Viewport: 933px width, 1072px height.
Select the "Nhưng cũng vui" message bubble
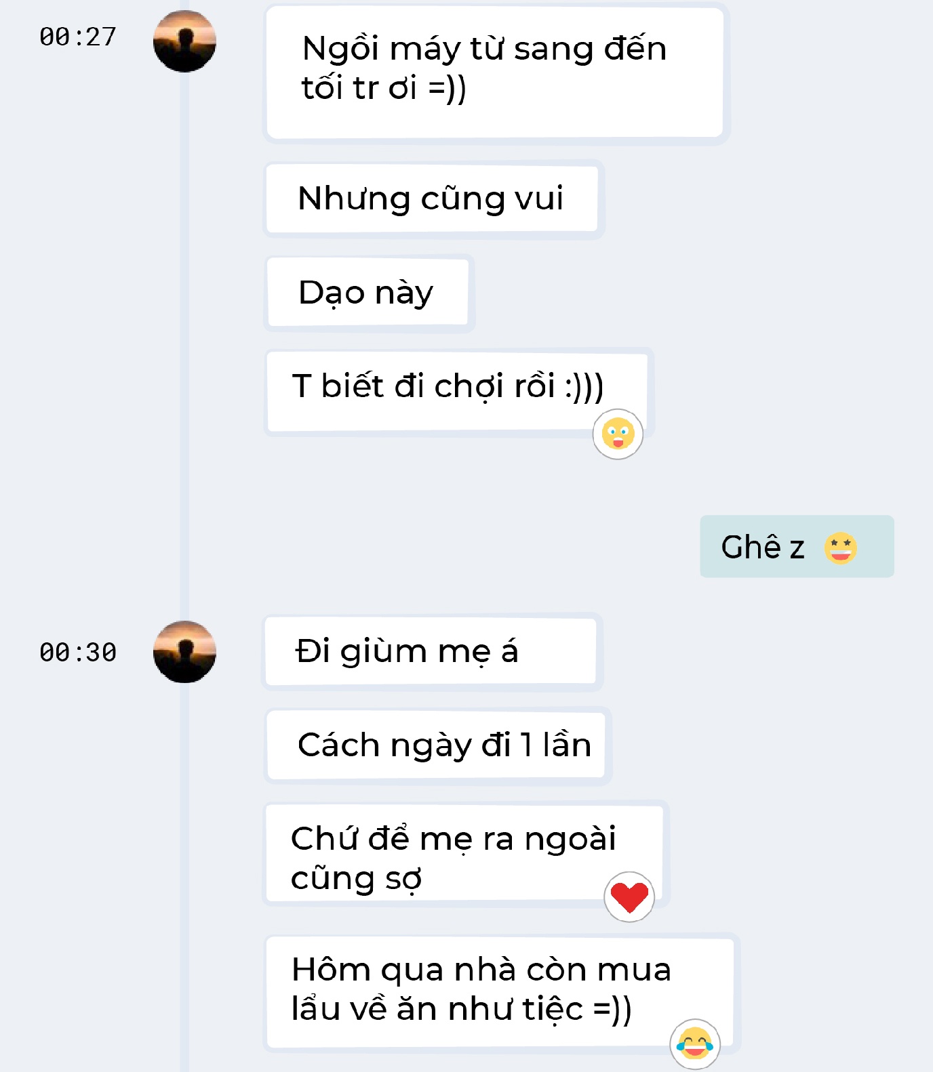[432, 199]
